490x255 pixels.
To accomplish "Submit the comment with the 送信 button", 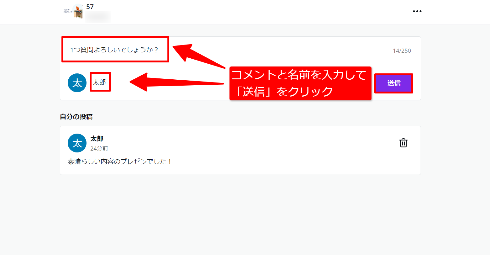I will click(394, 83).
